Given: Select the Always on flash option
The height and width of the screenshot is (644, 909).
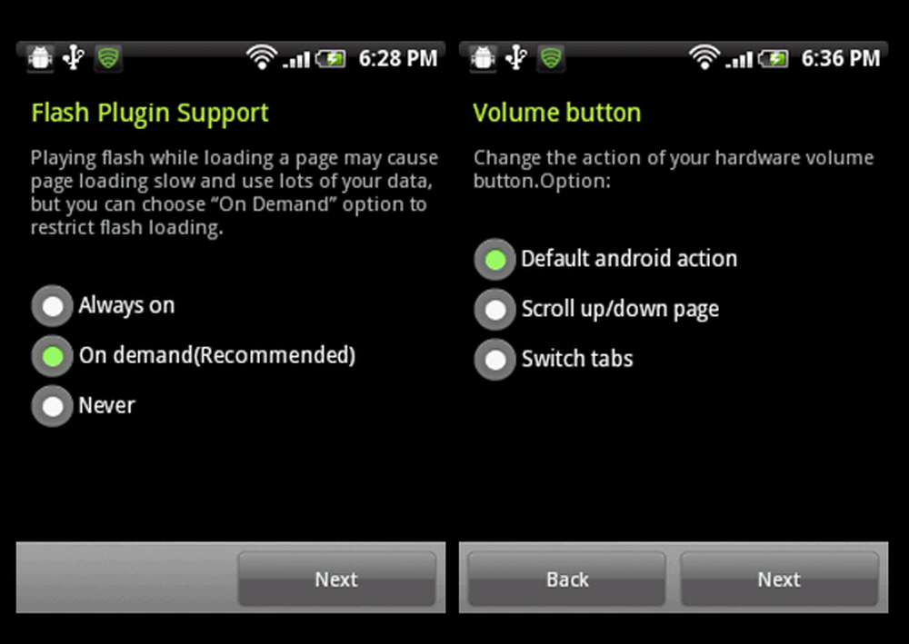Looking at the screenshot, I should 104,306.
